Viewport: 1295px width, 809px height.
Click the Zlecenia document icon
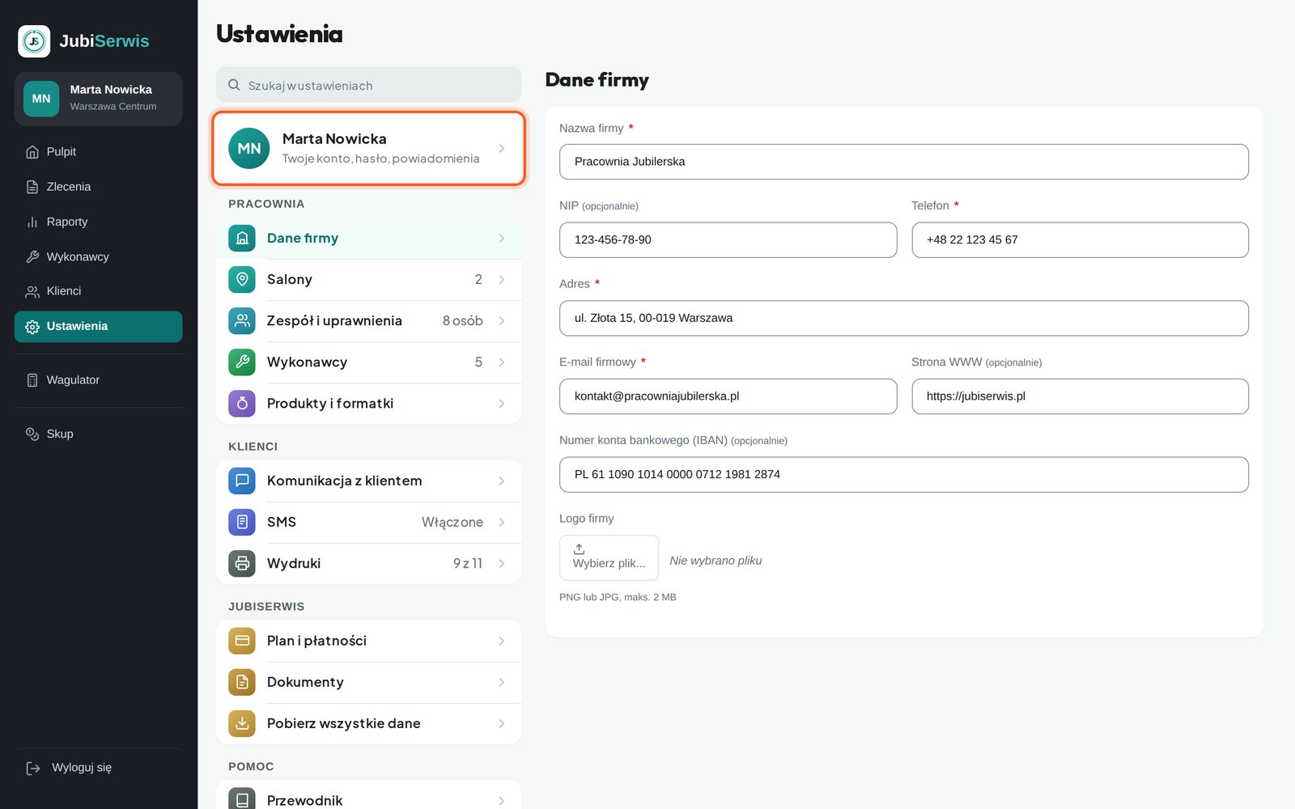tap(32, 187)
